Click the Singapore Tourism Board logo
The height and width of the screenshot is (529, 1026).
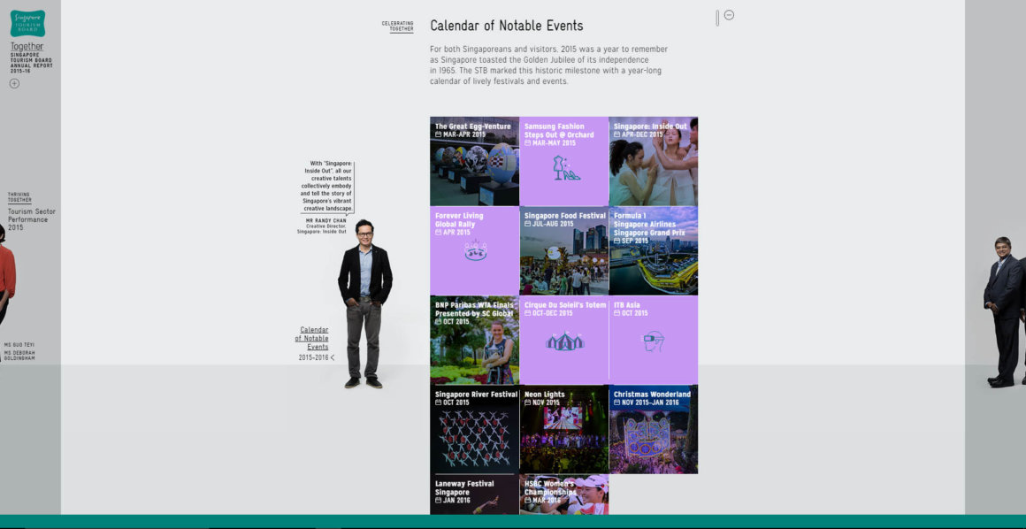tap(27, 23)
